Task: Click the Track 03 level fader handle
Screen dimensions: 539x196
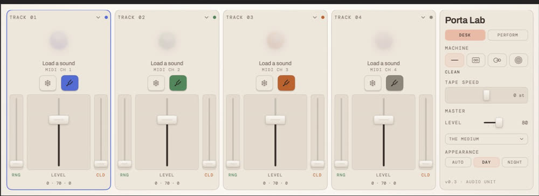Action: click(x=275, y=120)
